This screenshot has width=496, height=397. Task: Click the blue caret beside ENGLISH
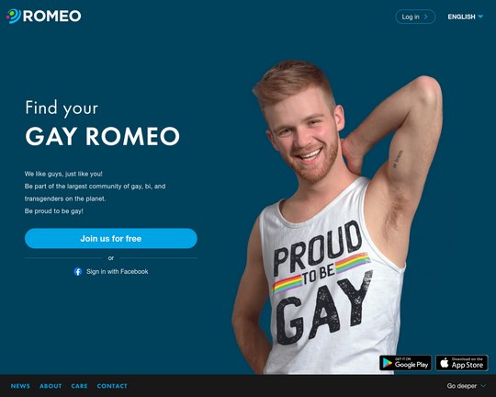pyautogui.click(x=480, y=17)
